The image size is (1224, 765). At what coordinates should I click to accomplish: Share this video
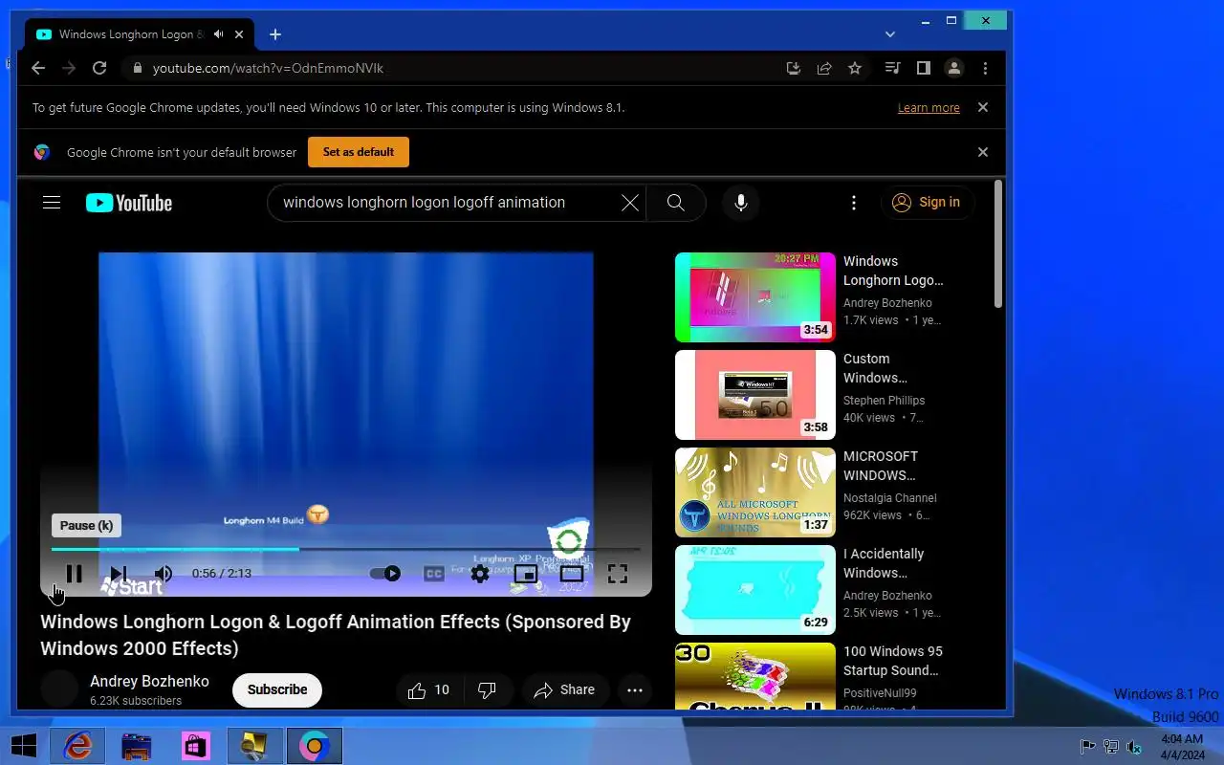coord(564,689)
